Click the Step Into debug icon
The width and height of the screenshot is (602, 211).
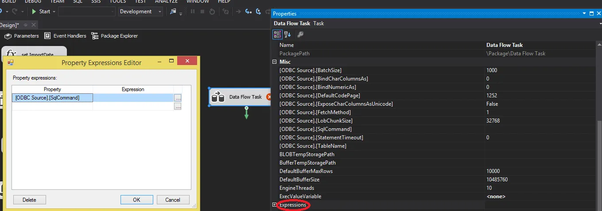(x=249, y=12)
